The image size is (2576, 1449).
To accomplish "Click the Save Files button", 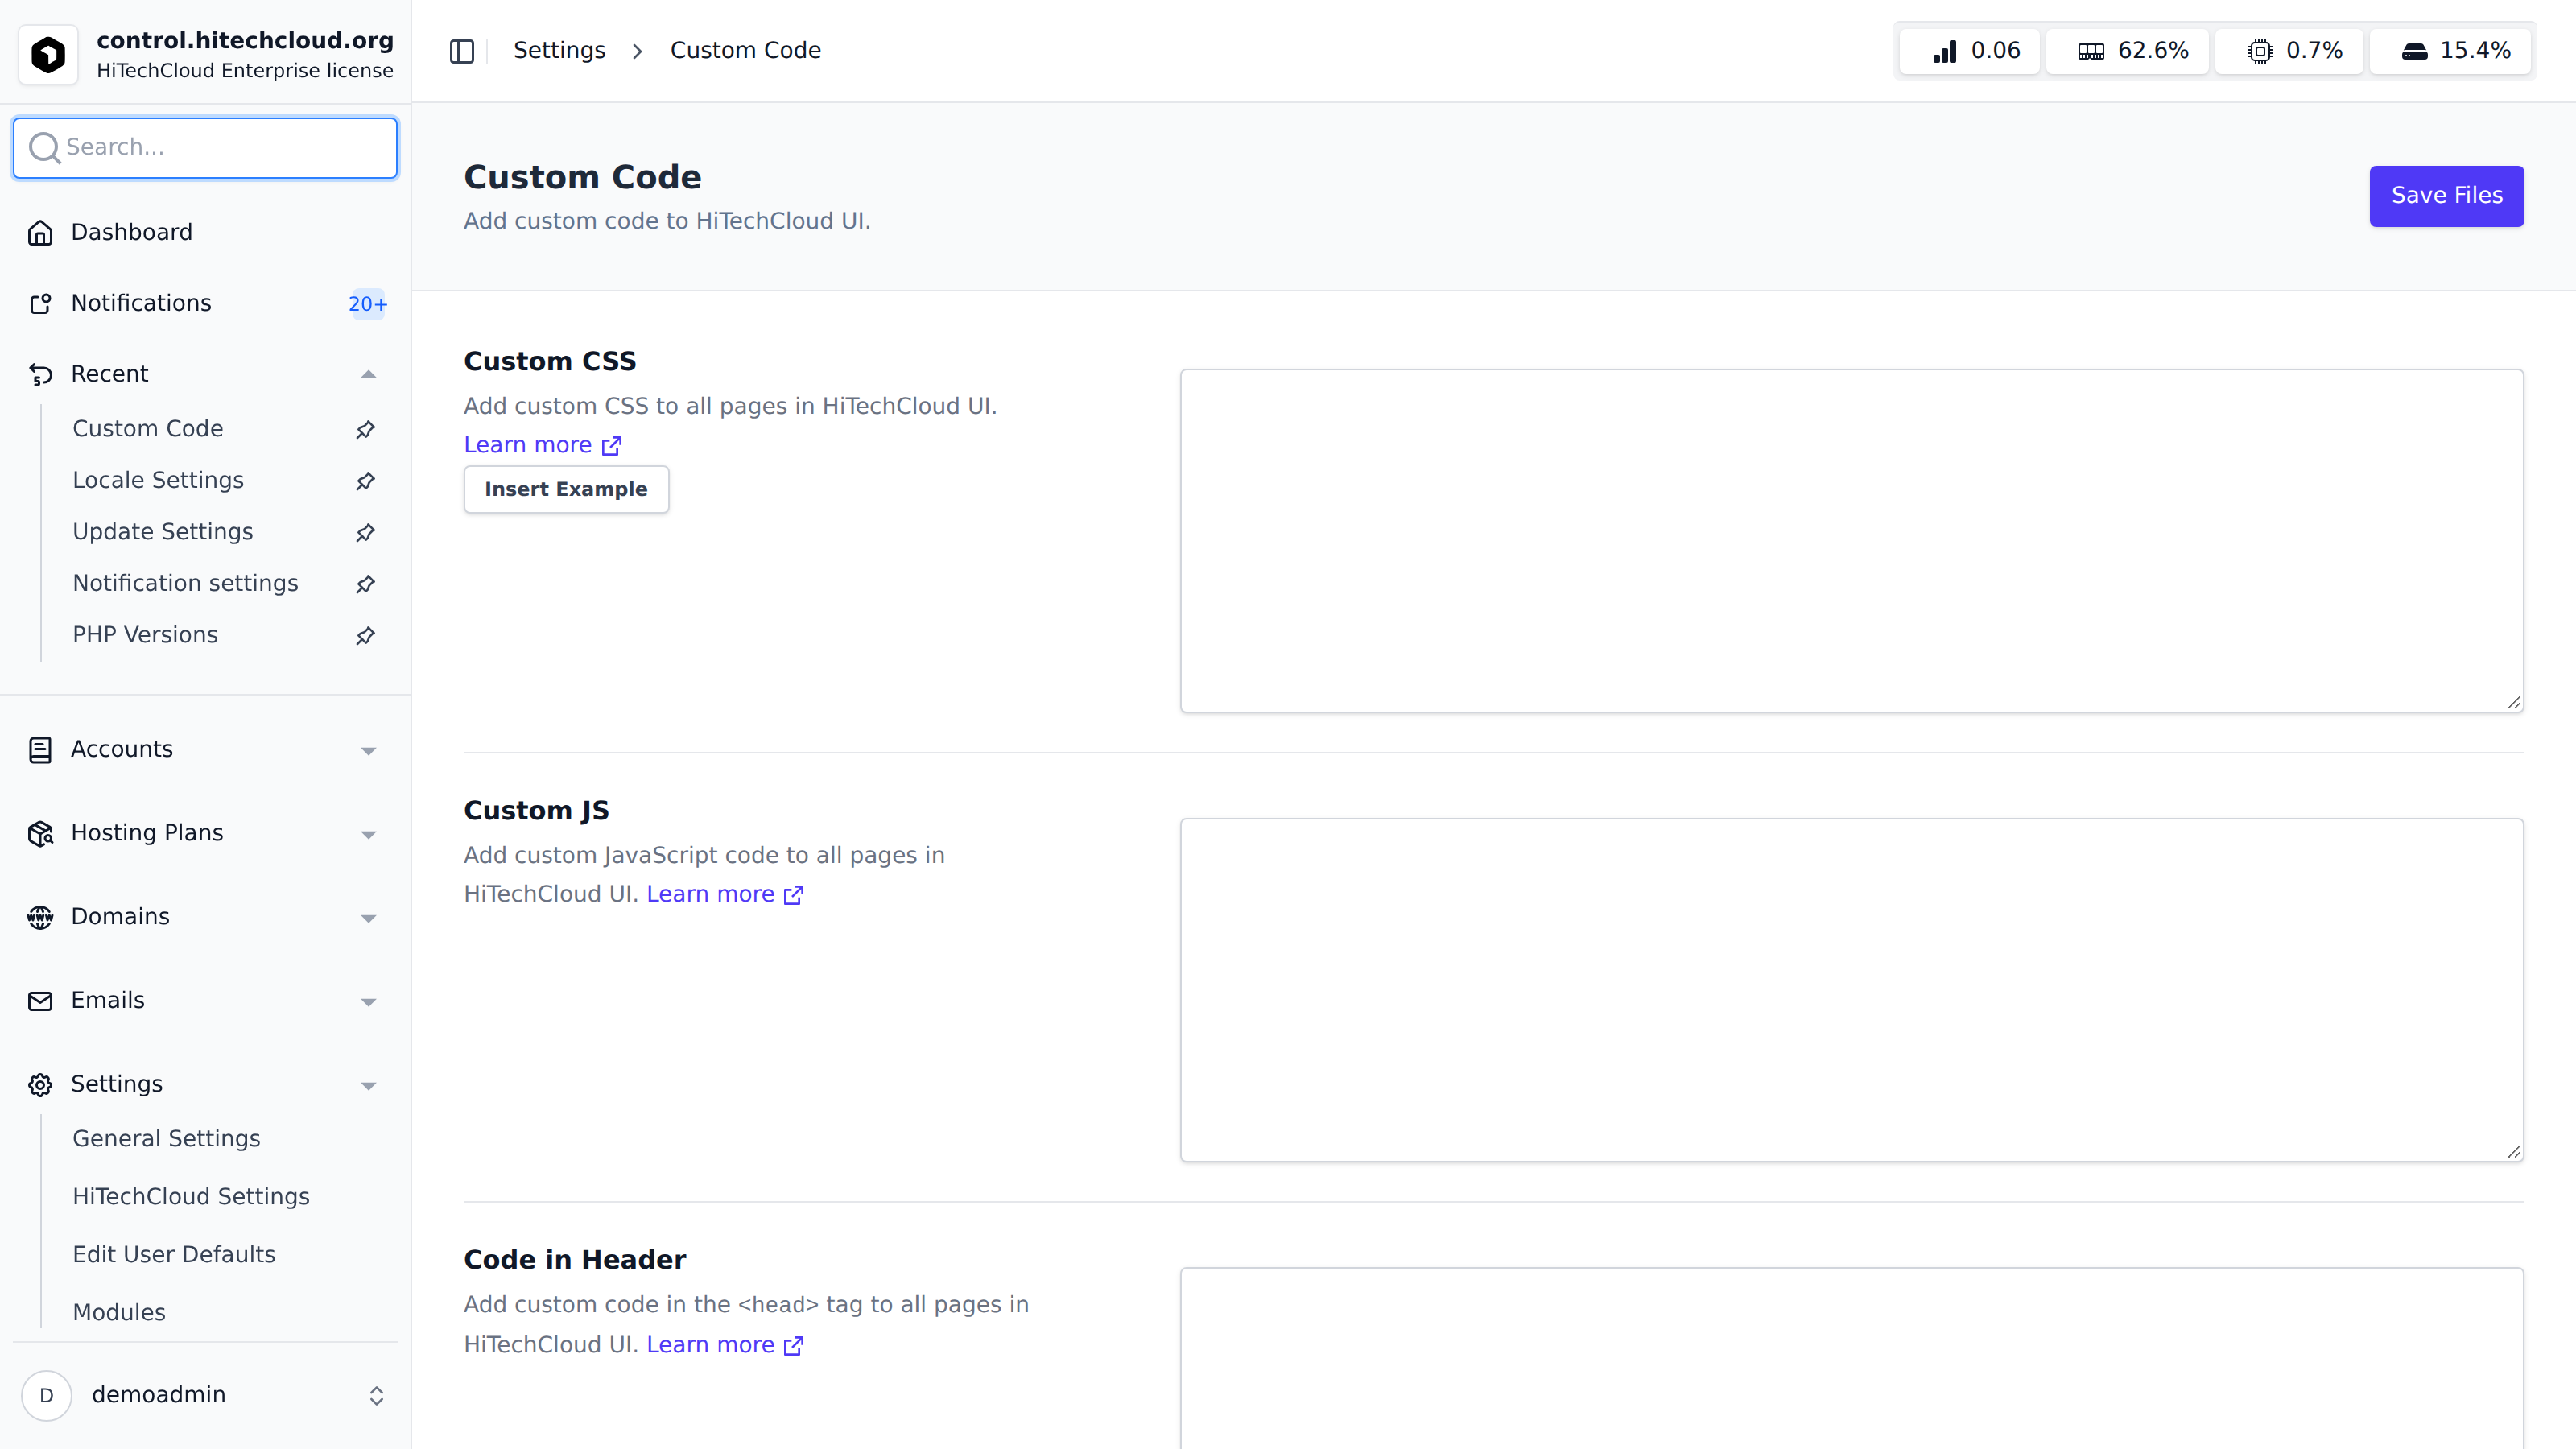I will point(2446,196).
